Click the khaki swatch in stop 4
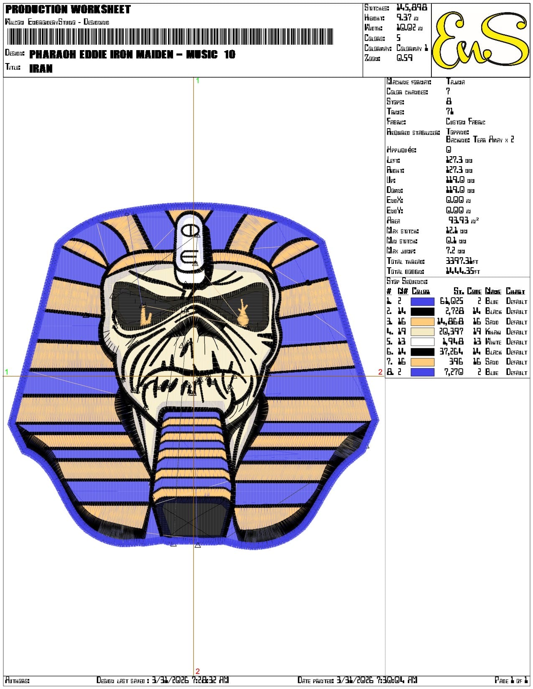 point(422,332)
